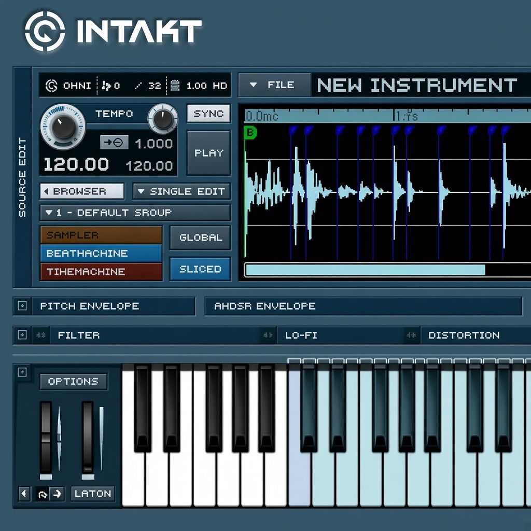The width and height of the screenshot is (531, 531).
Task: Select the Beatmachine mode
Action: tap(101, 253)
